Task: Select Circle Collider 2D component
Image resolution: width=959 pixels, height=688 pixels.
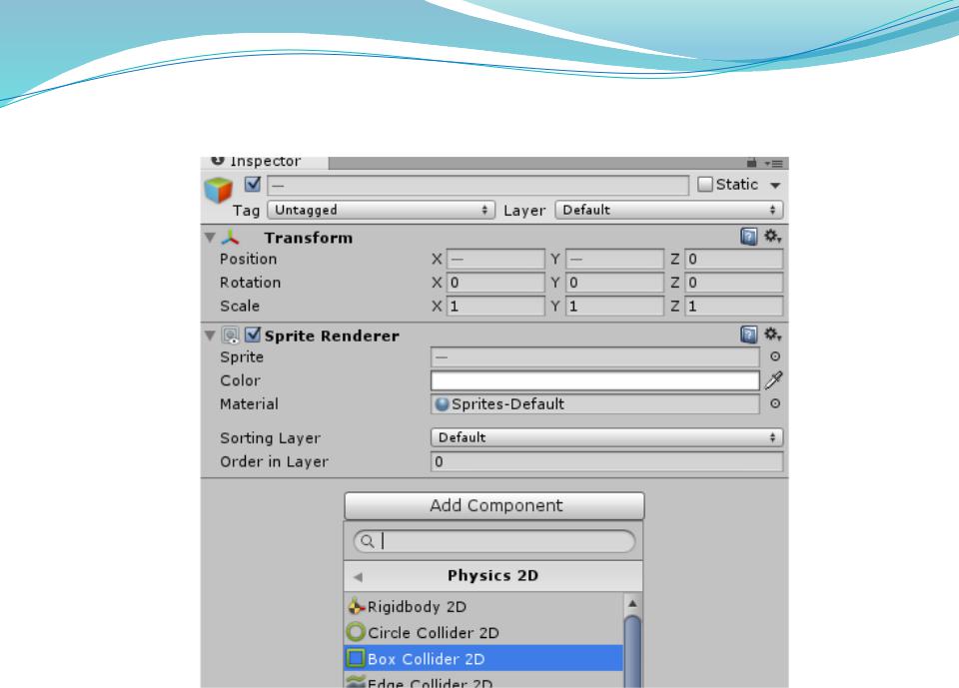Action: pyautogui.click(x=483, y=632)
